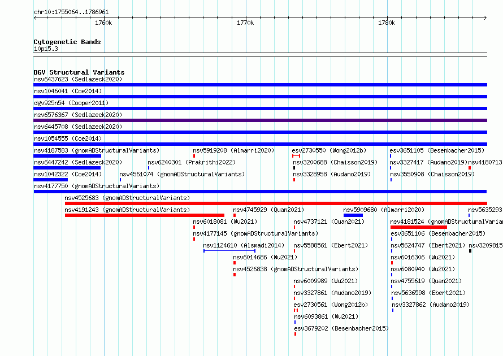Viewport: 503px width, 356px height.
Task: Open nsv5624747 (Ebert2021) label
Action: (x=428, y=245)
